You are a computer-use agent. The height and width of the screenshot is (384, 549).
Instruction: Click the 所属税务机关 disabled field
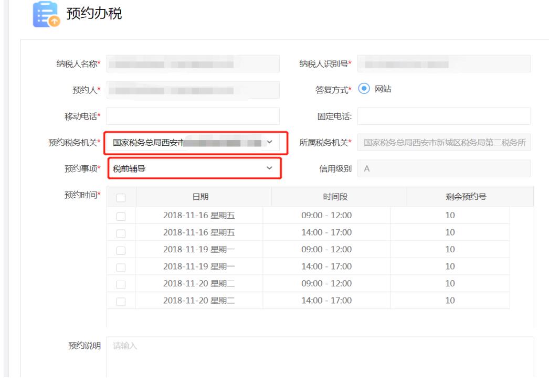444,142
